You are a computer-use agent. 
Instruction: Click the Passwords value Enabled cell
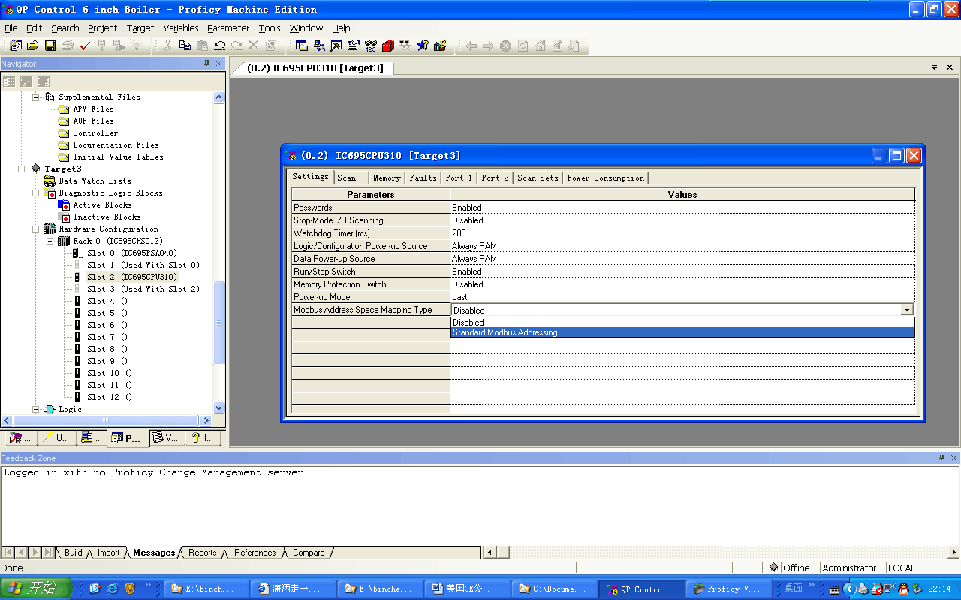coord(682,208)
